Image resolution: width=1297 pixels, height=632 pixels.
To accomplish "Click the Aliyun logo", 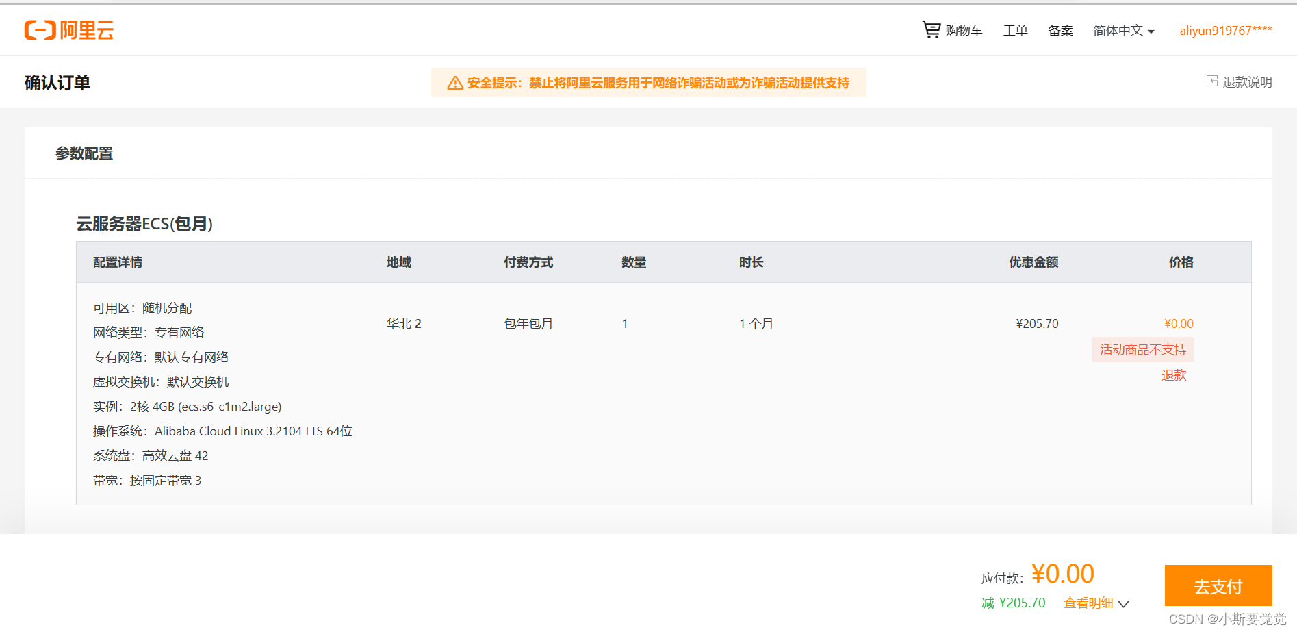I will pyautogui.click(x=69, y=30).
